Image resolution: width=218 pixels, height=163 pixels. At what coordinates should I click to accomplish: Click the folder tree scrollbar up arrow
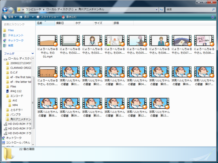pos(33,58)
